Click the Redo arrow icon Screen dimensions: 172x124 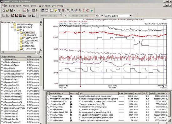point(19,10)
